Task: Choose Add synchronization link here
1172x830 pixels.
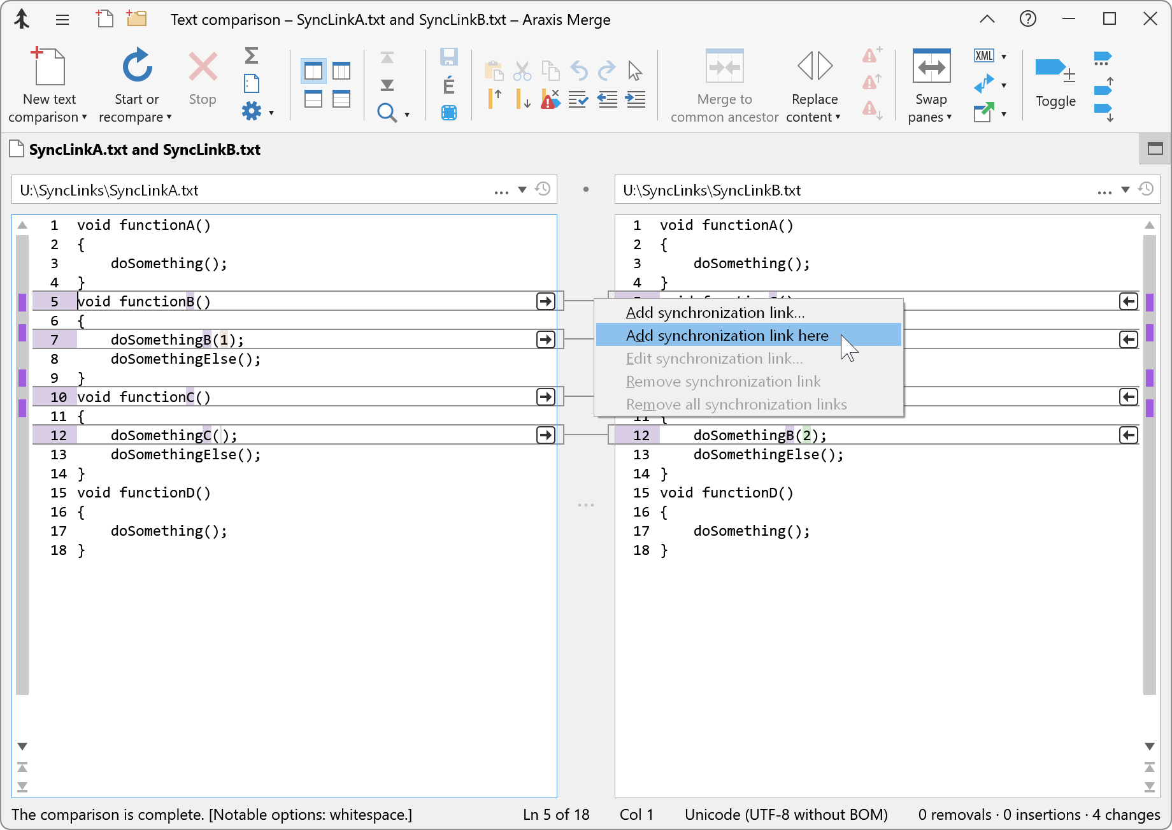Action: pyautogui.click(x=727, y=336)
